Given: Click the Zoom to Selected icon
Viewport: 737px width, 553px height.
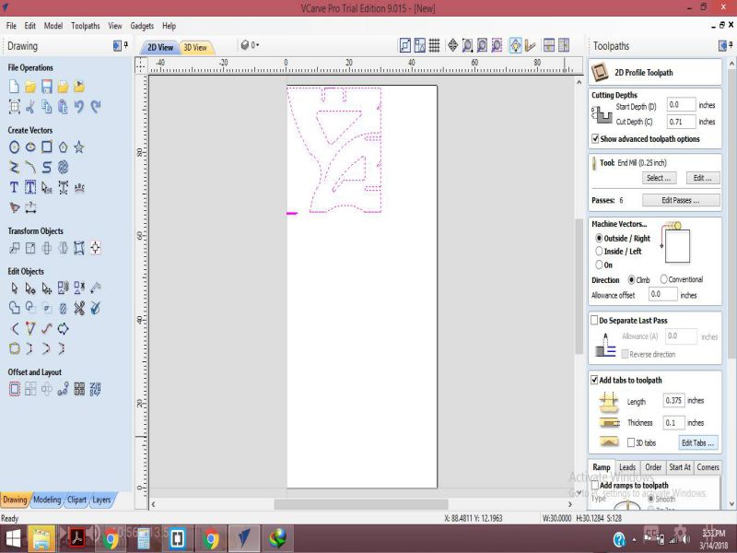Looking at the screenshot, I should coord(497,45).
